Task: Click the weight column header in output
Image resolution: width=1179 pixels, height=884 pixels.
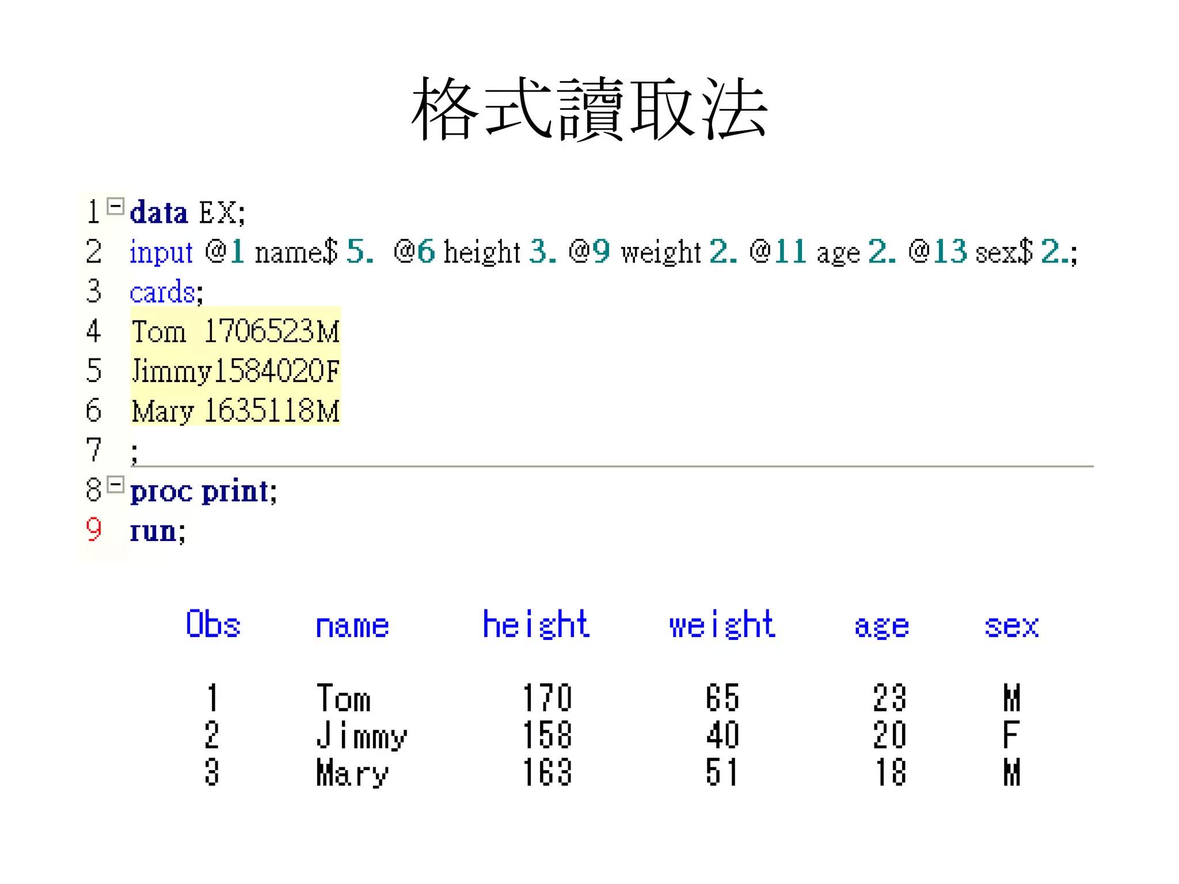Action: tap(722, 624)
